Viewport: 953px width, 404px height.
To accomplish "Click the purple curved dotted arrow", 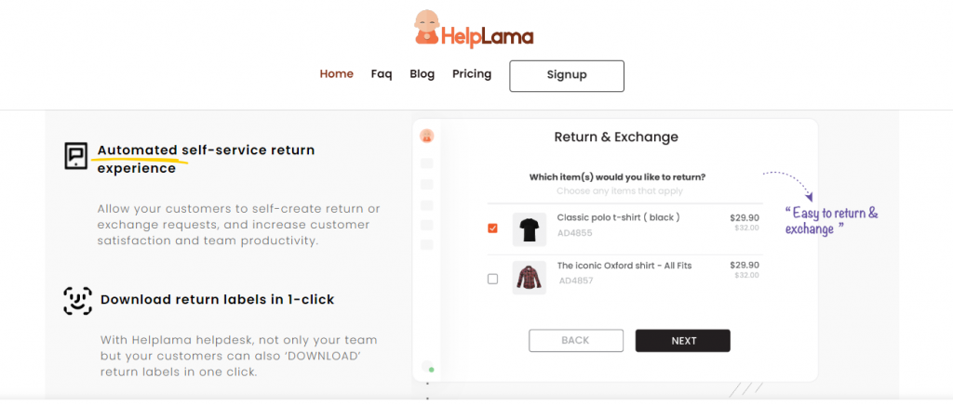I will 788,185.
